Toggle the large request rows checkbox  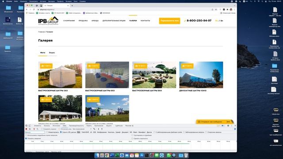[x=26, y=135]
